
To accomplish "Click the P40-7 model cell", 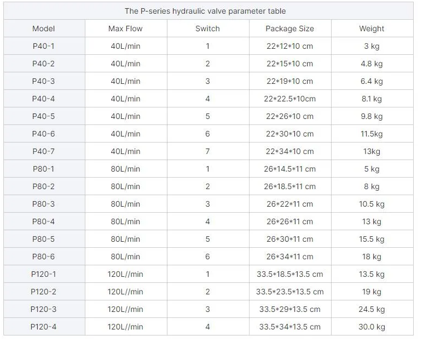I will (x=44, y=151).
